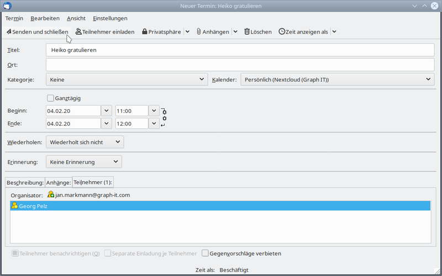Open the Kategorie dropdown
Image resolution: width=442 pixels, height=276 pixels.
(127, 80)
